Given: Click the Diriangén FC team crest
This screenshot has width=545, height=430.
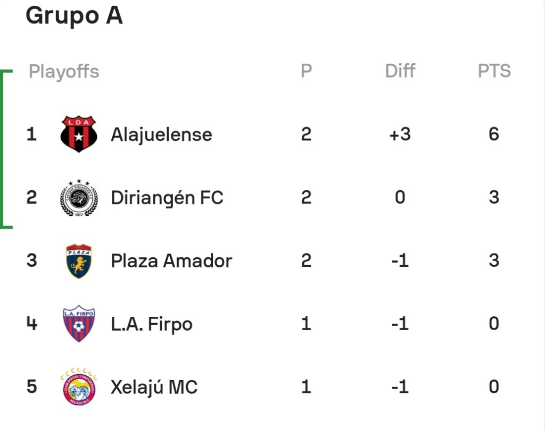Looking at the screenshot, I should (79, 198).
